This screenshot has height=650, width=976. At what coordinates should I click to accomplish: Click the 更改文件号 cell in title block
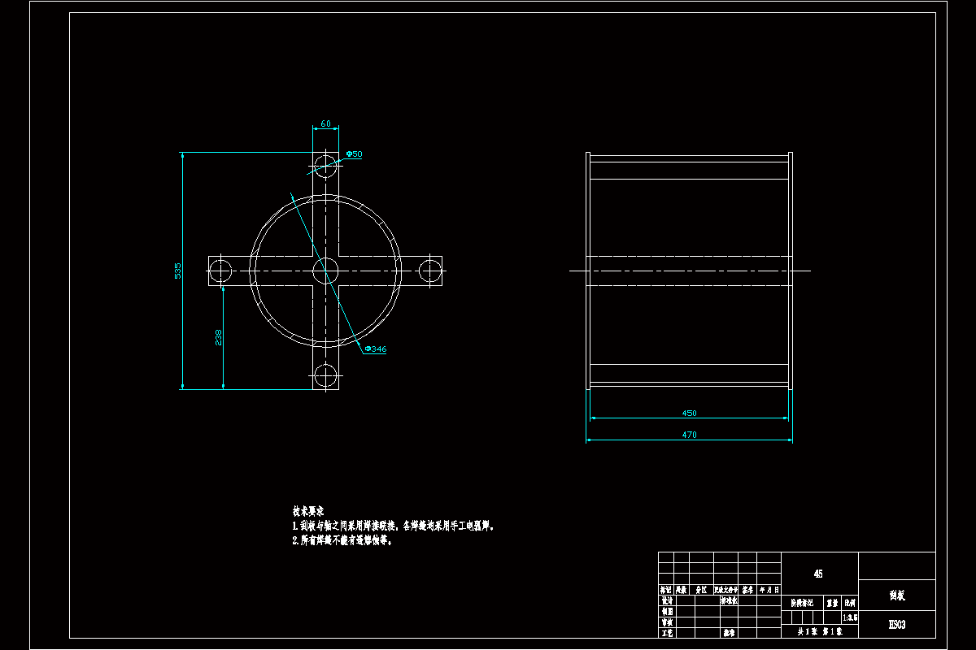click(x=725, y=589)
